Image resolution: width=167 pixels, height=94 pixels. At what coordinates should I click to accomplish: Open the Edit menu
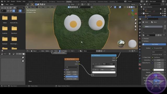coord(8,2)
